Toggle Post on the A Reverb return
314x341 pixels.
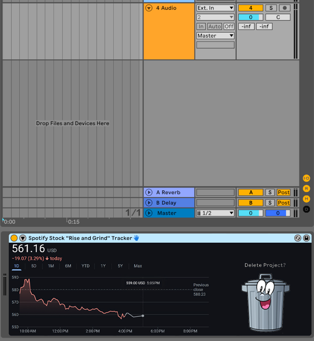coord(283,192)
